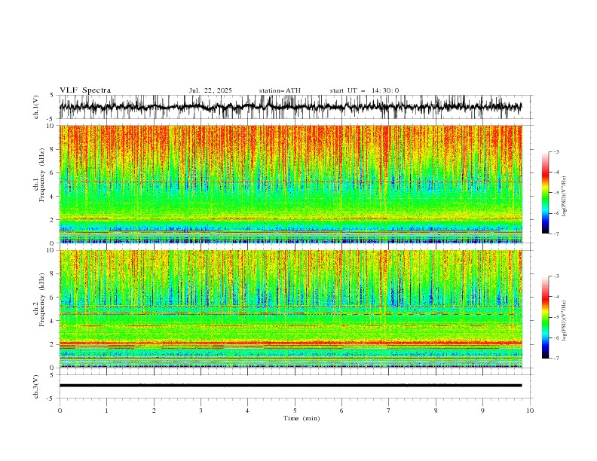The image size is (597, 461).
Task: Click the "4" tick on the time axis
Action: 247,411
